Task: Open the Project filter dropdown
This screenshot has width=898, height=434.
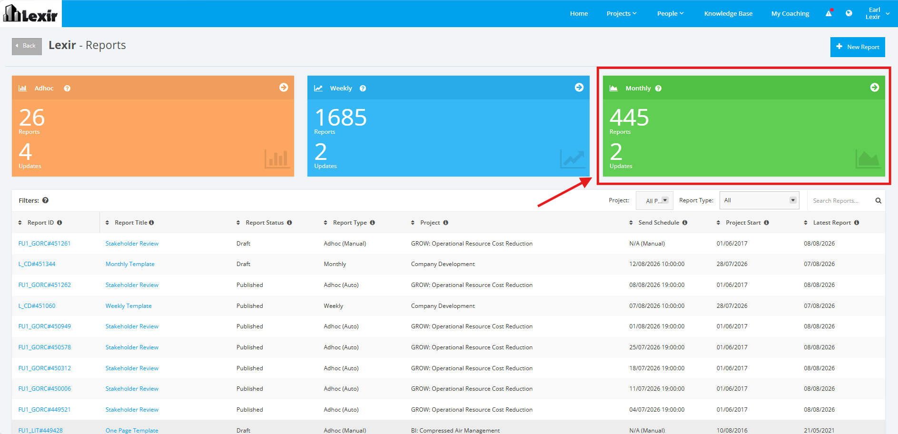Action: click(654, 200)
